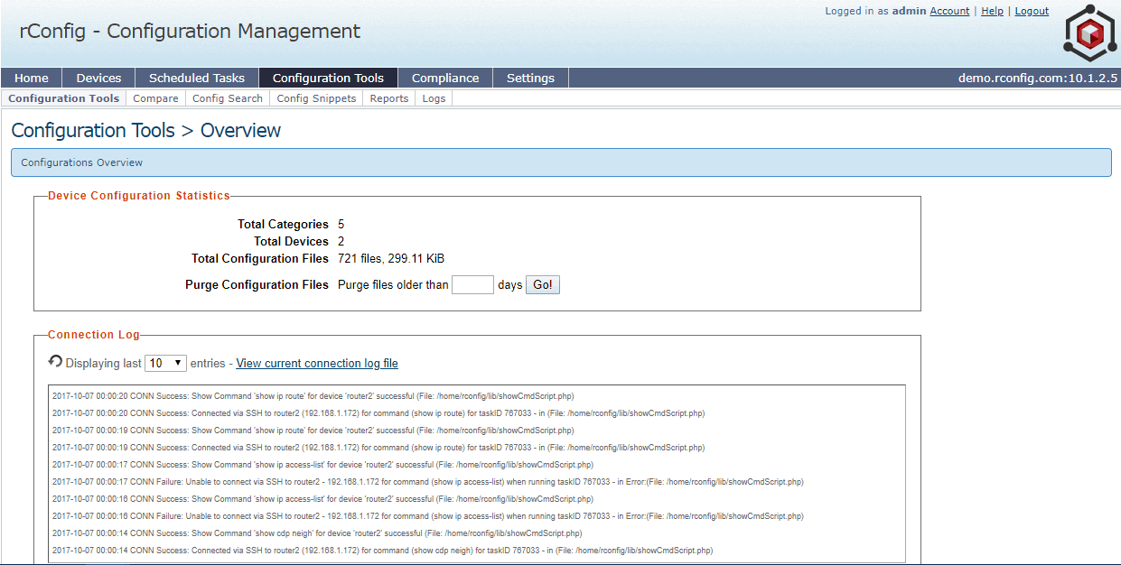
Task: Open the current connection log file
Action: pyautogui.click(x=316, y=363)
